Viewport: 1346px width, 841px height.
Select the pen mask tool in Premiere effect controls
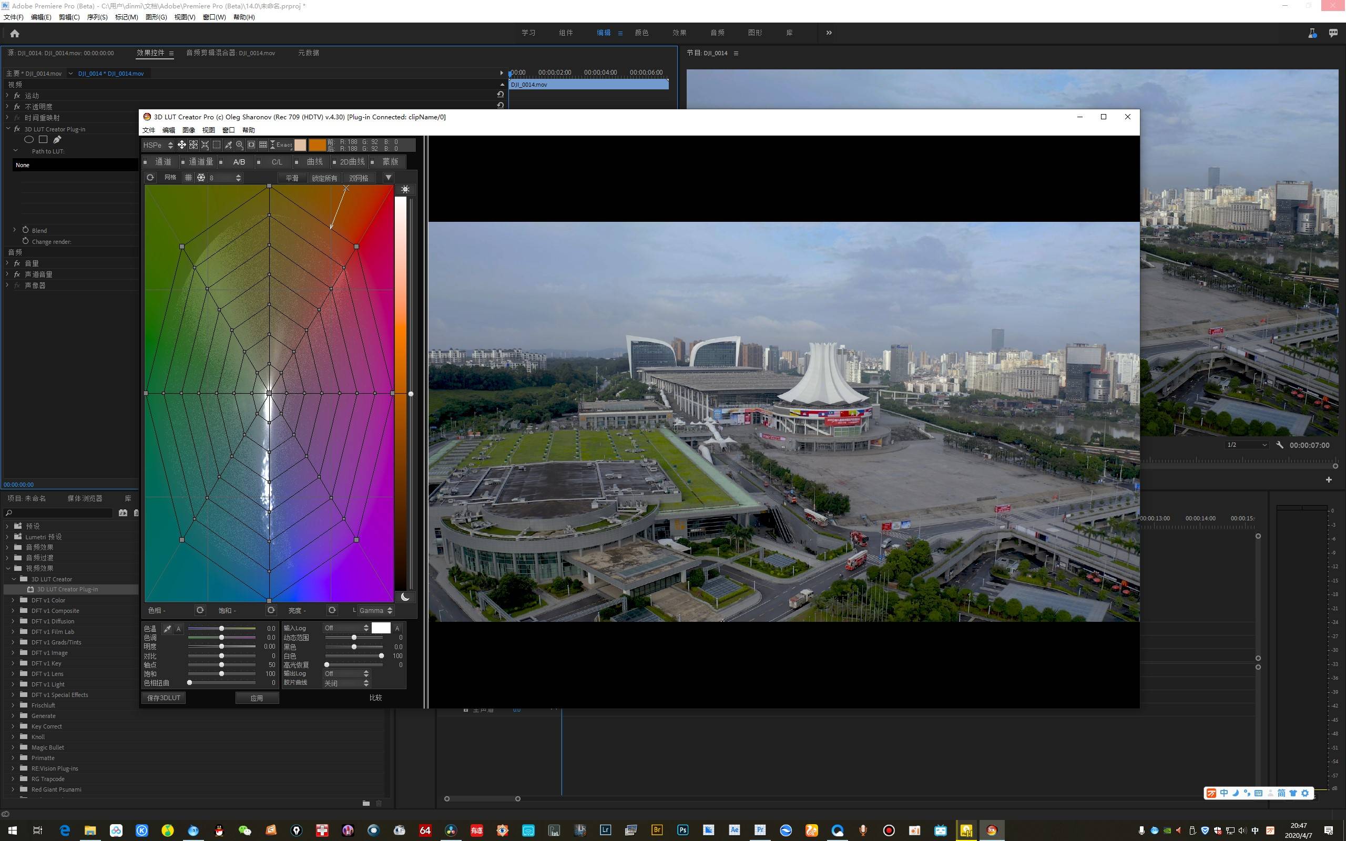point(57,140)
